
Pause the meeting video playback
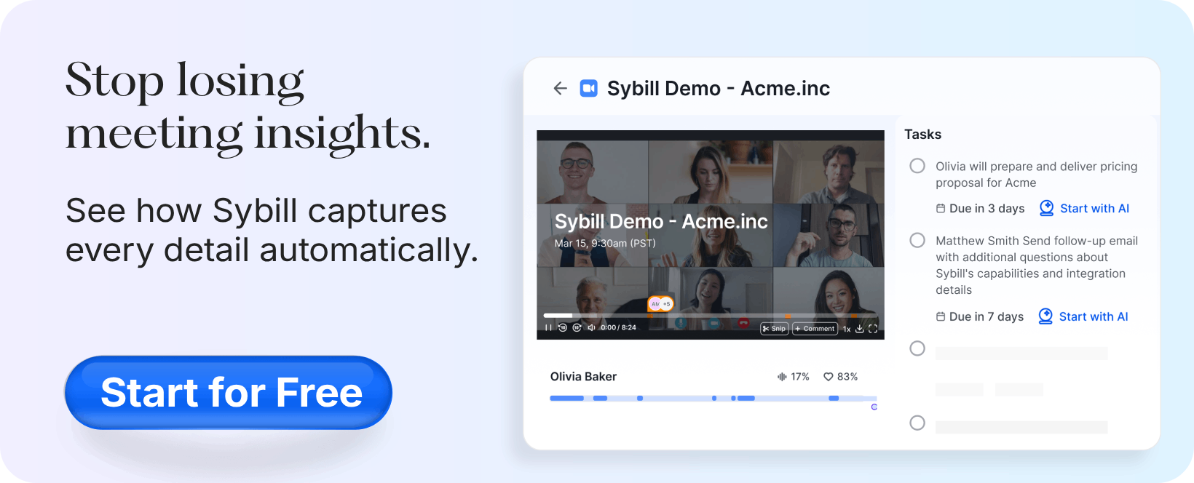(548, 327)
